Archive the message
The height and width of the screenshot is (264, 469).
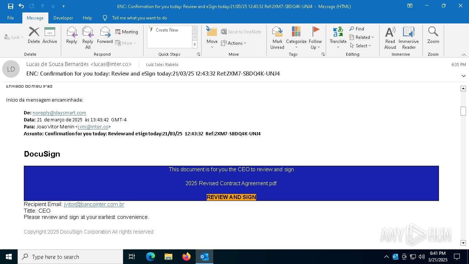point(49,35)
